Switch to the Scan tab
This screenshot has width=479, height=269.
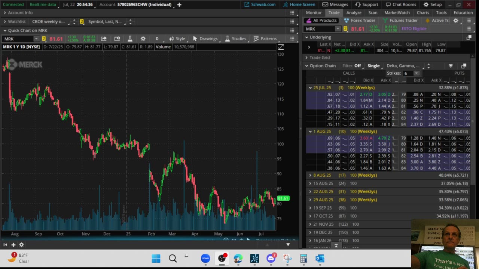[373, 13]
